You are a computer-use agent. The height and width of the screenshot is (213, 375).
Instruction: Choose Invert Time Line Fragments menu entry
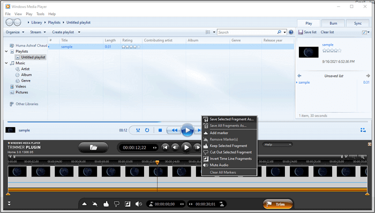229,159
